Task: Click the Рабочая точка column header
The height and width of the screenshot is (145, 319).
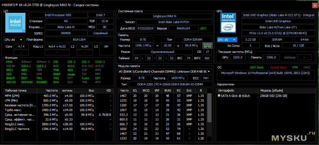Action: tap(20, 91)
